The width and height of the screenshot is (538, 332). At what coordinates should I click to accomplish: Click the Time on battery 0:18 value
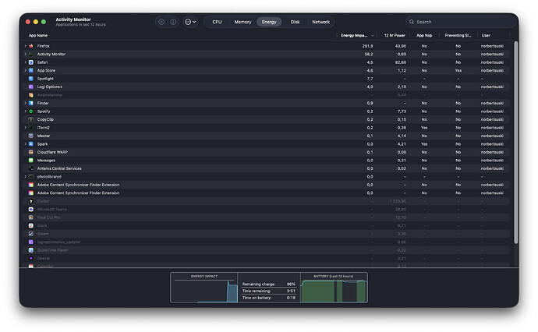(x=291, y=298)
